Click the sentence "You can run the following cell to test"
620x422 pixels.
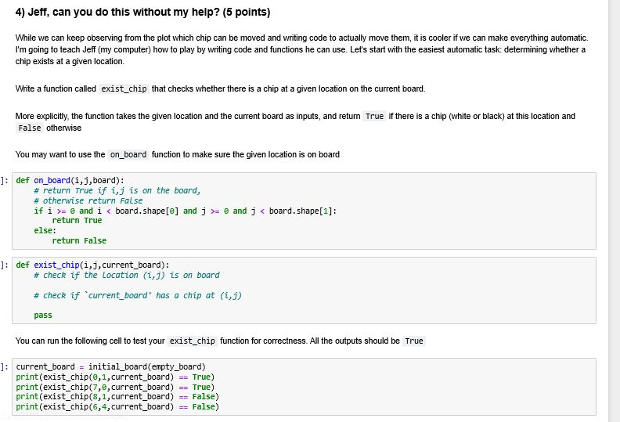(x=220, y=341)
